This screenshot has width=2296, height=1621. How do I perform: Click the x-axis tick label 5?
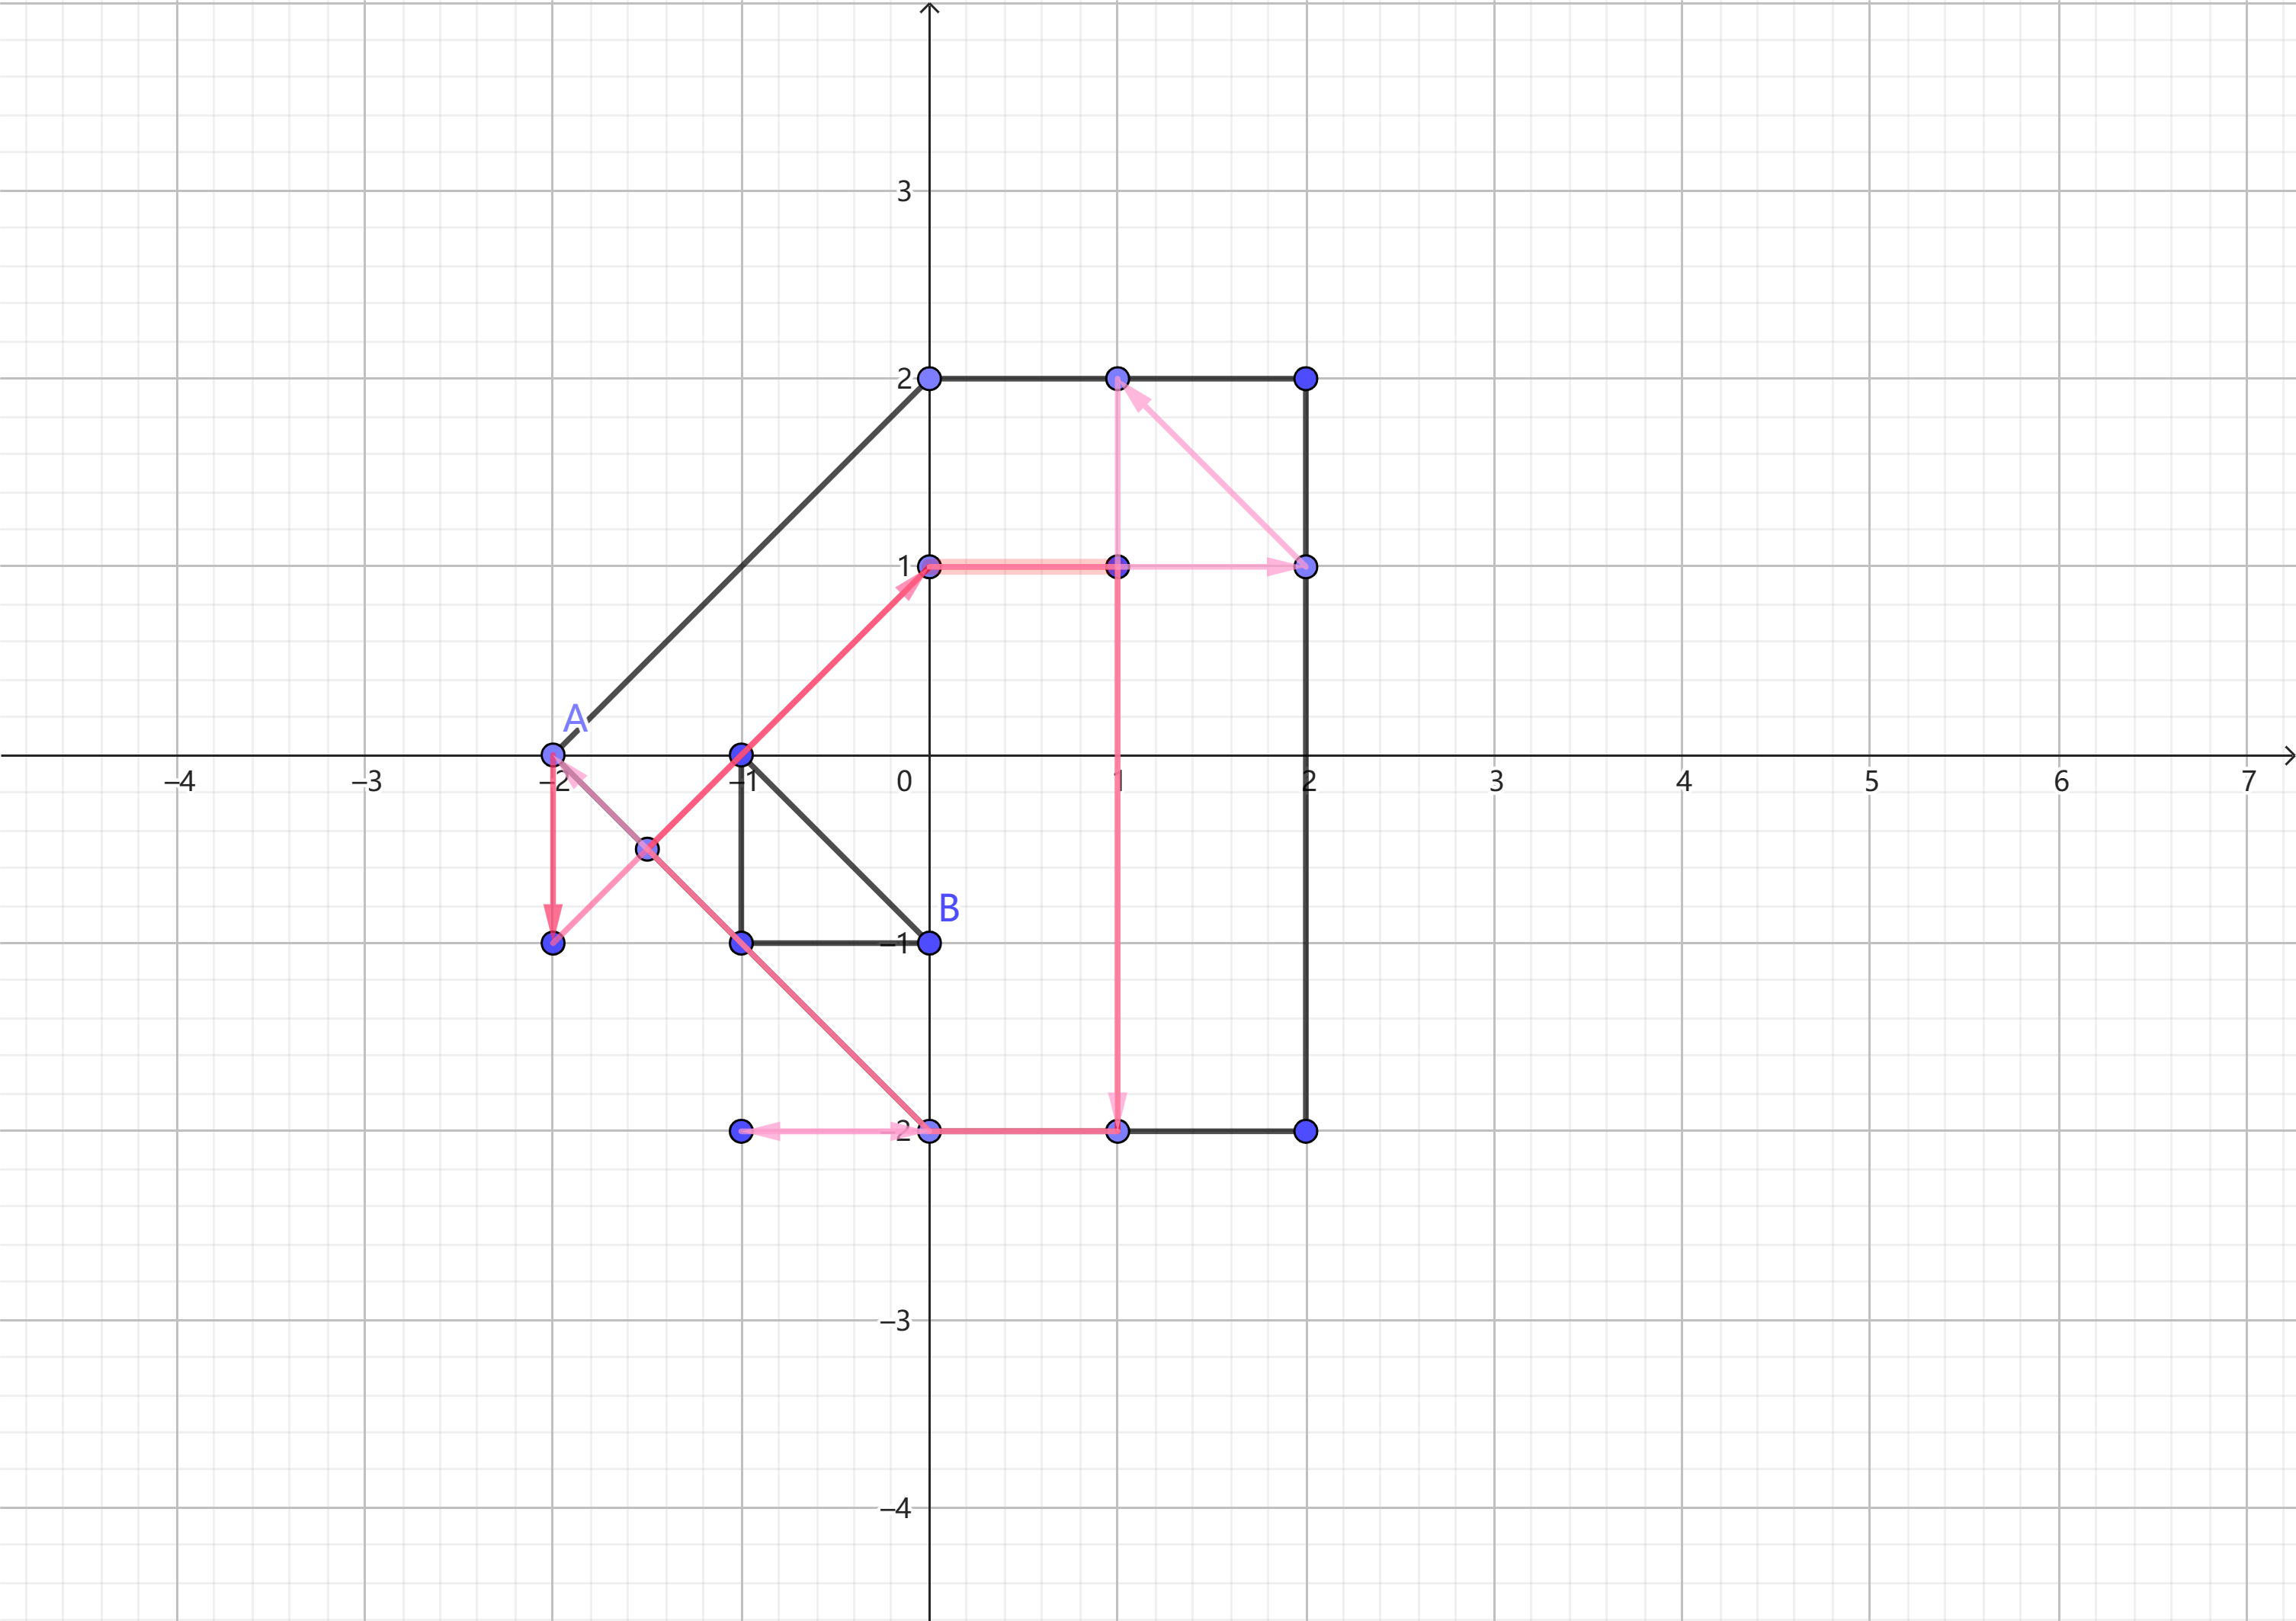coord(1871,782)
